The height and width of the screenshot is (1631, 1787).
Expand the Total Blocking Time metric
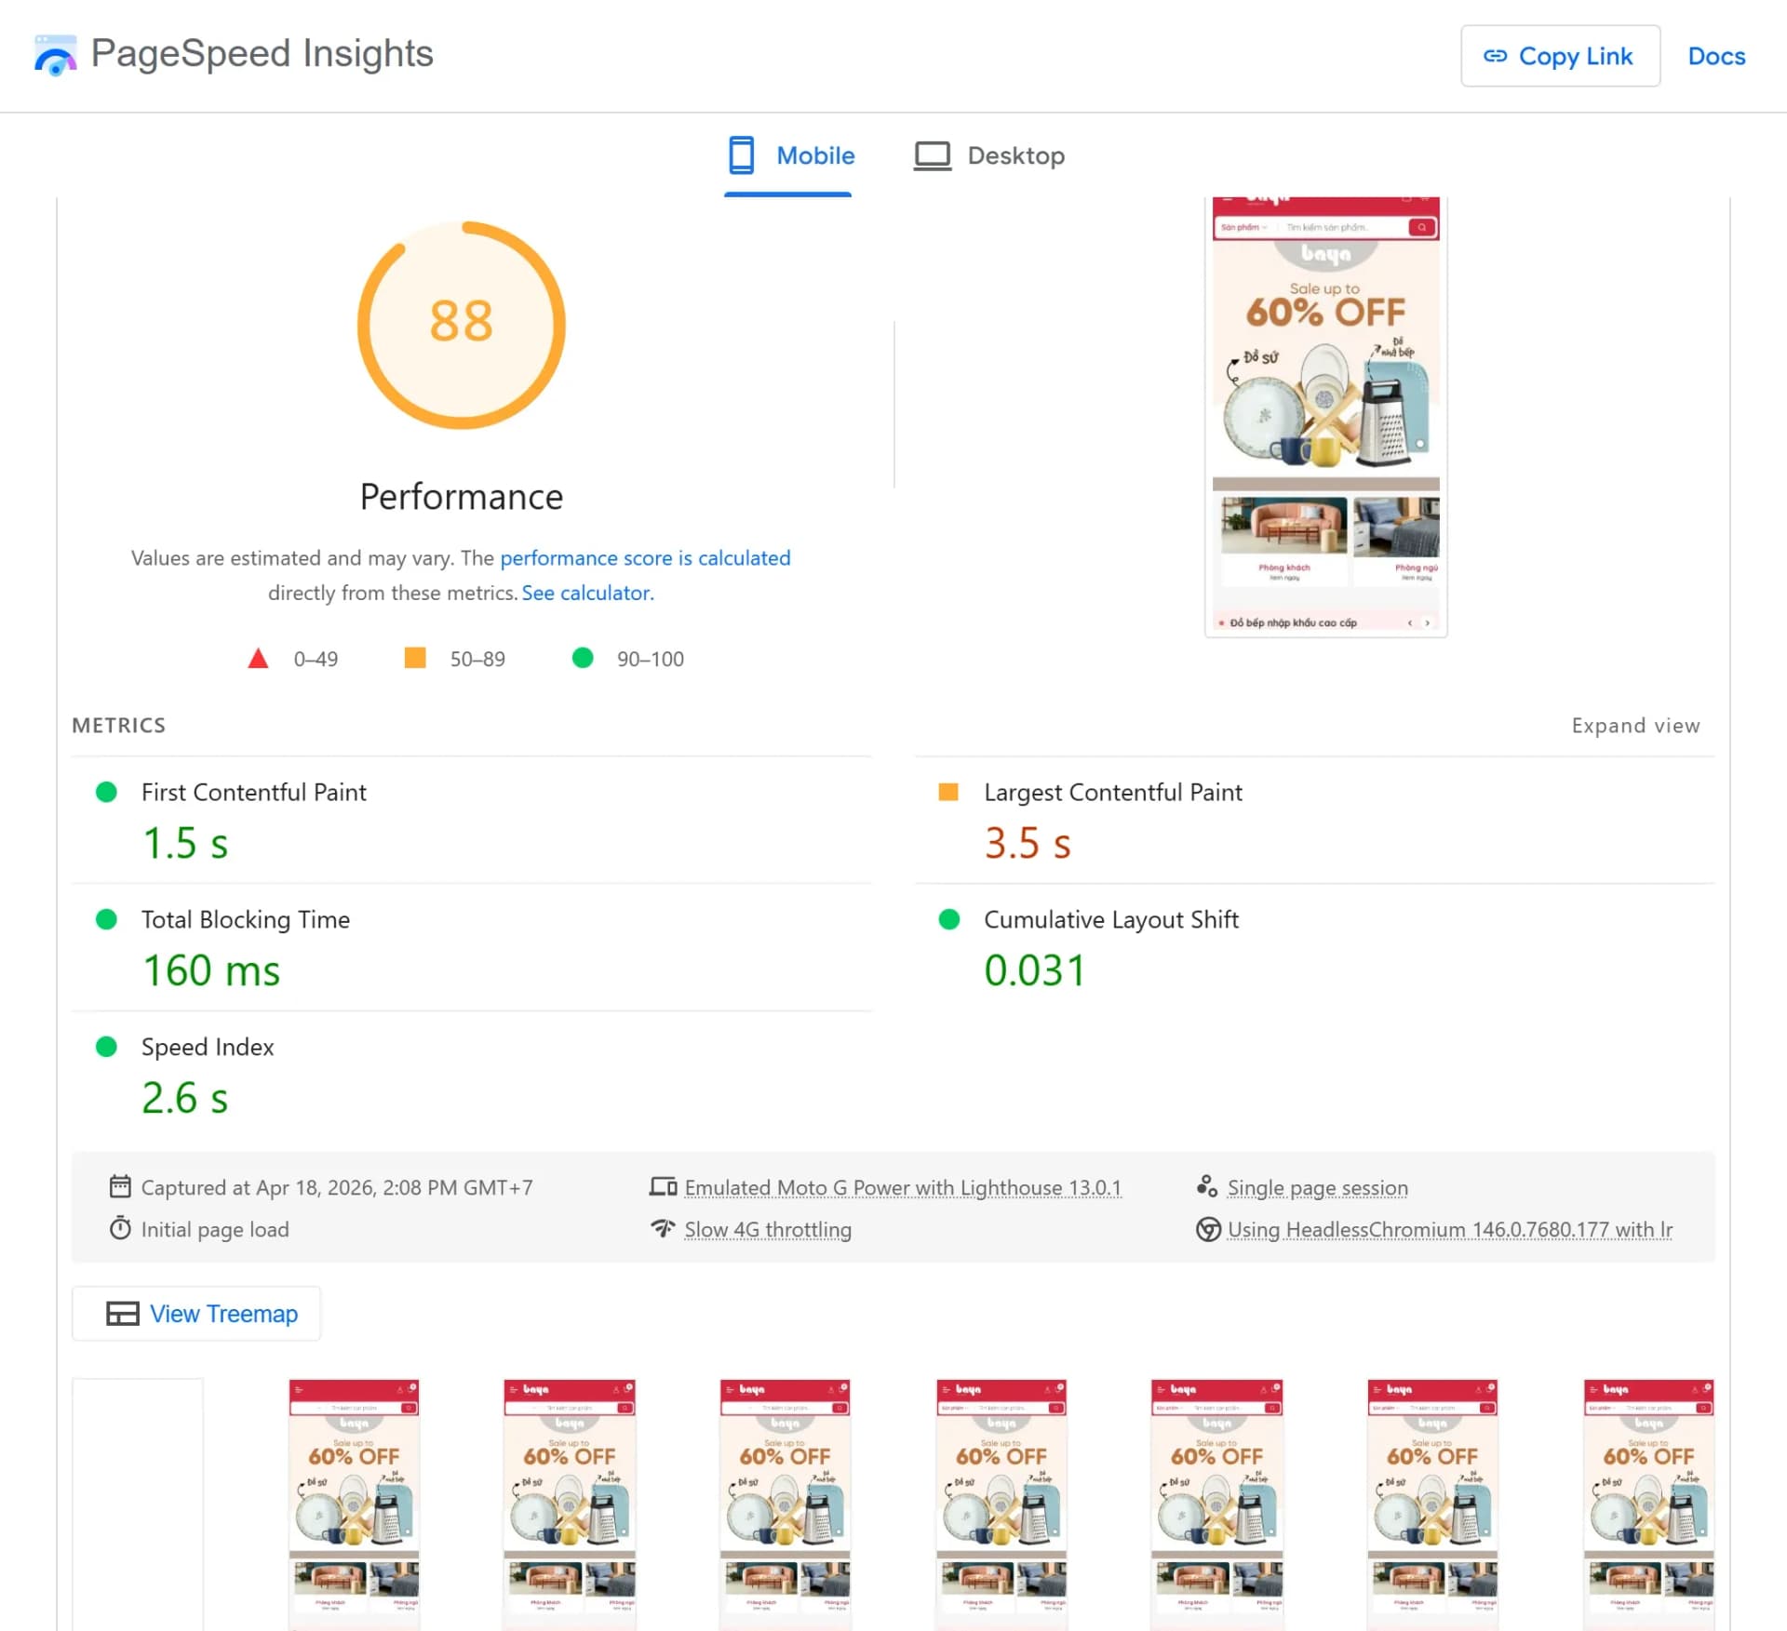(x=245, y=919)
